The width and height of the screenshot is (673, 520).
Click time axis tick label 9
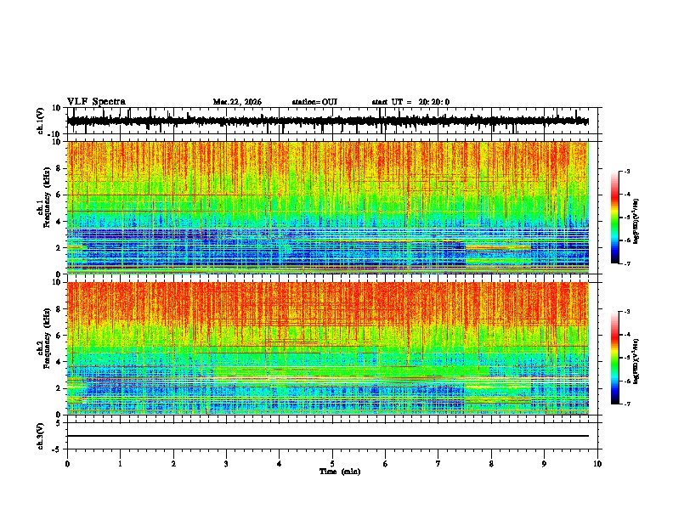click(545, 464)
